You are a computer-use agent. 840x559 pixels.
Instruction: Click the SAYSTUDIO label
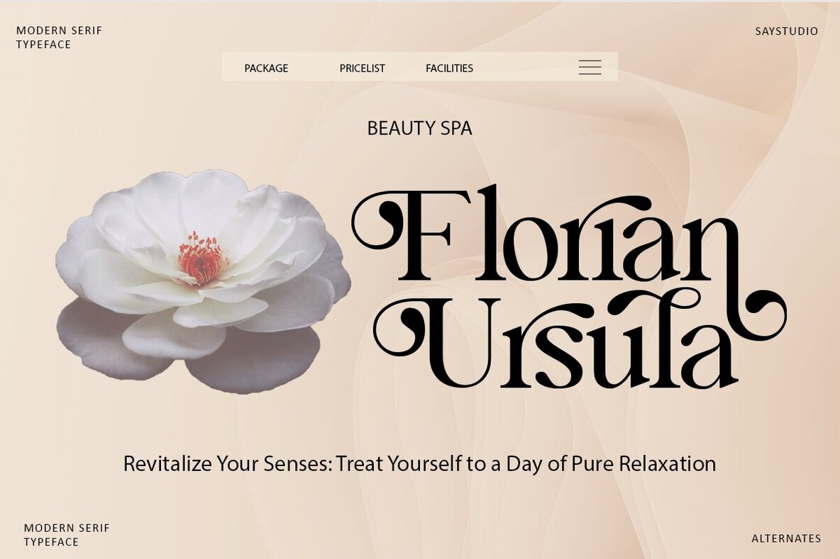786,31
